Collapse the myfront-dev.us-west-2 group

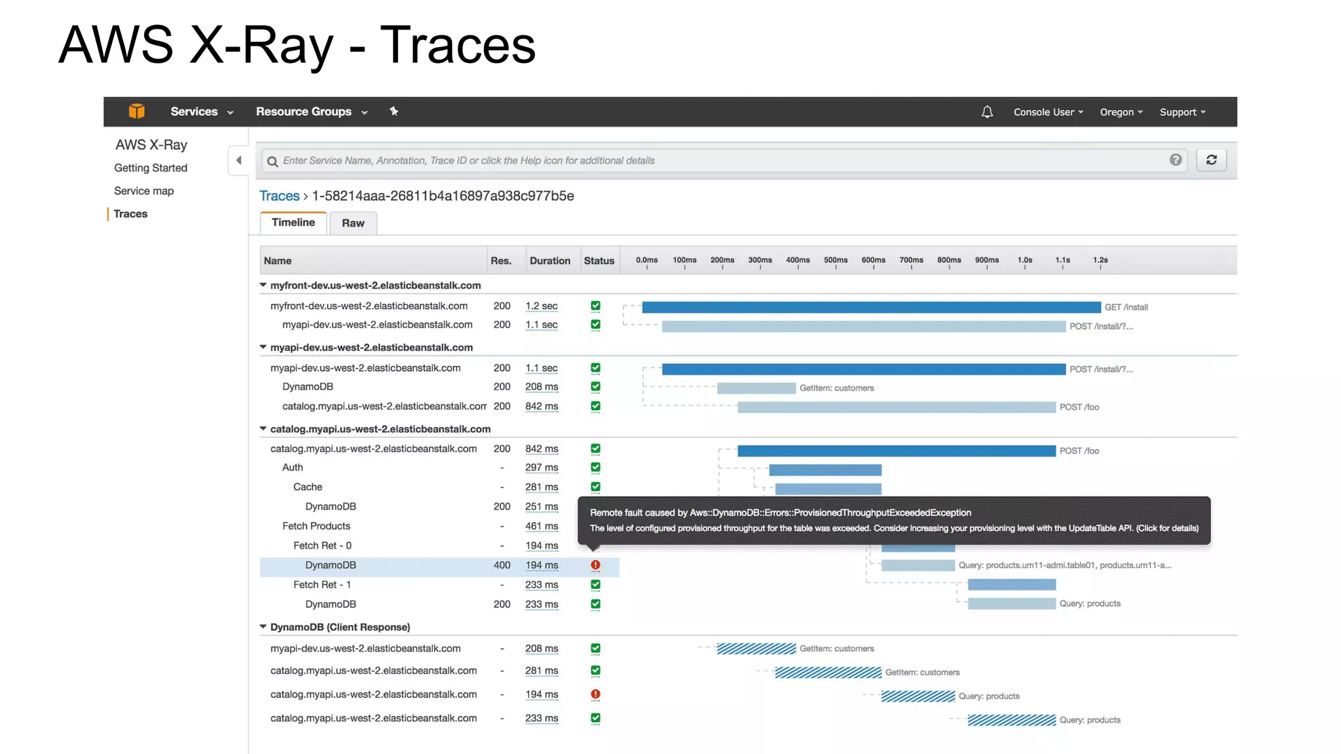click(x=263, y=285)
